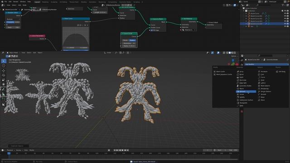Viewport: 290px width, 163px height.
Task: Expand BezierCurve.004 in the outliner
Action: click(x=246, y=24)
